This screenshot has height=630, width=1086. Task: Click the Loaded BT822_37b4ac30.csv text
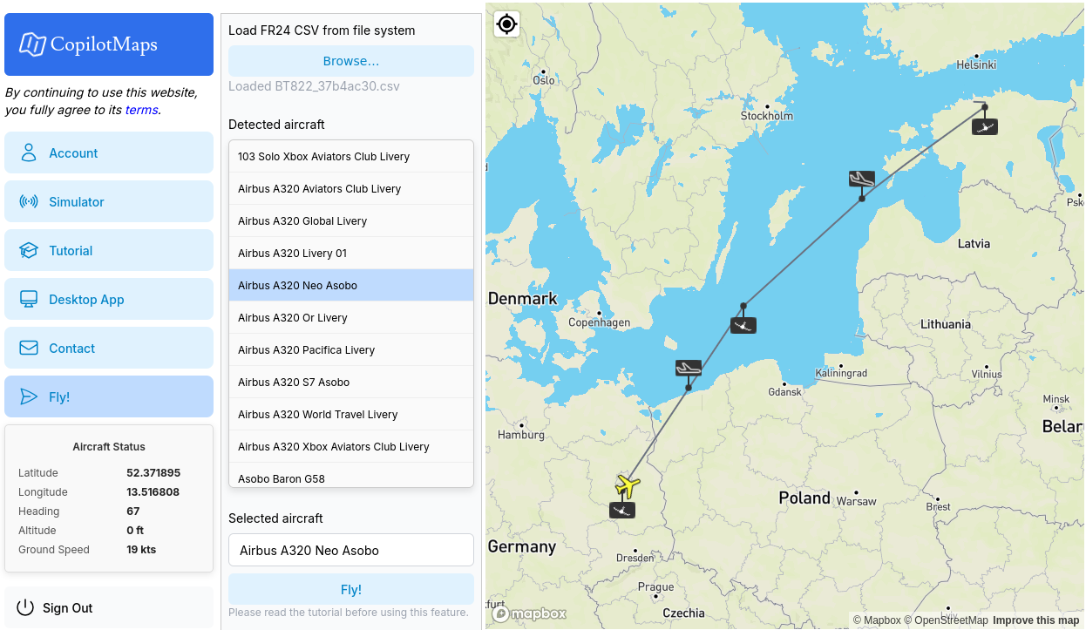click(x=314, y=86)
